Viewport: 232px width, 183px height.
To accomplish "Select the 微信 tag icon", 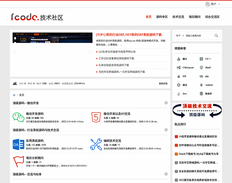I will [179, 85].
